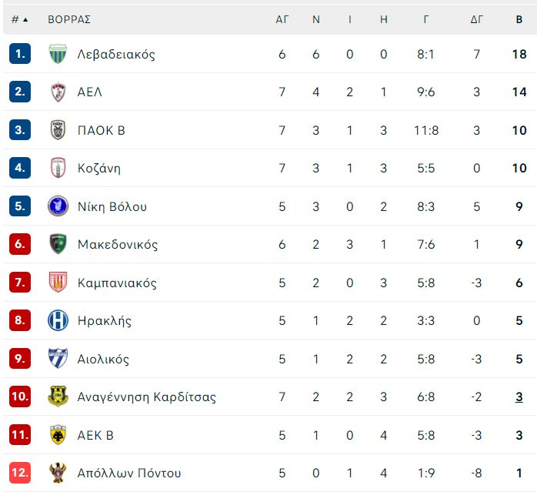Click the blue rank badge number 1

(20, 54)
